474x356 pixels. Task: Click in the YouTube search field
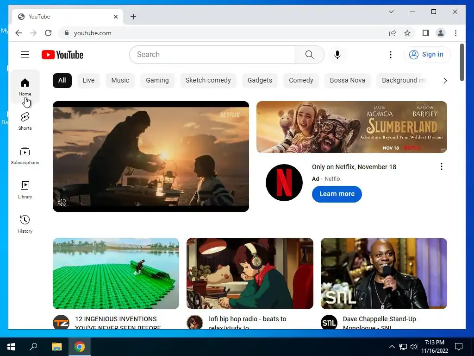[x=212, y=55]
